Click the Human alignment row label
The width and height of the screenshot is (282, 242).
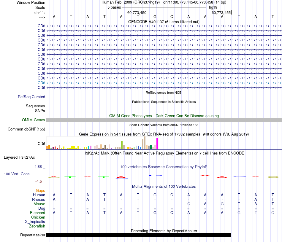[39, 195]
